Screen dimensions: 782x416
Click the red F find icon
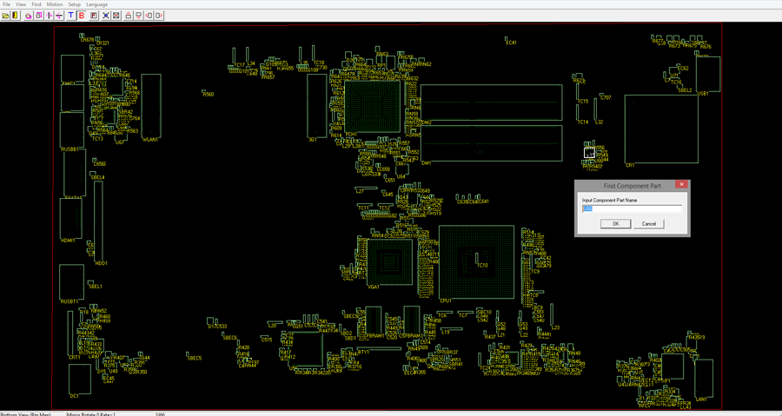[x=94, y=16]
